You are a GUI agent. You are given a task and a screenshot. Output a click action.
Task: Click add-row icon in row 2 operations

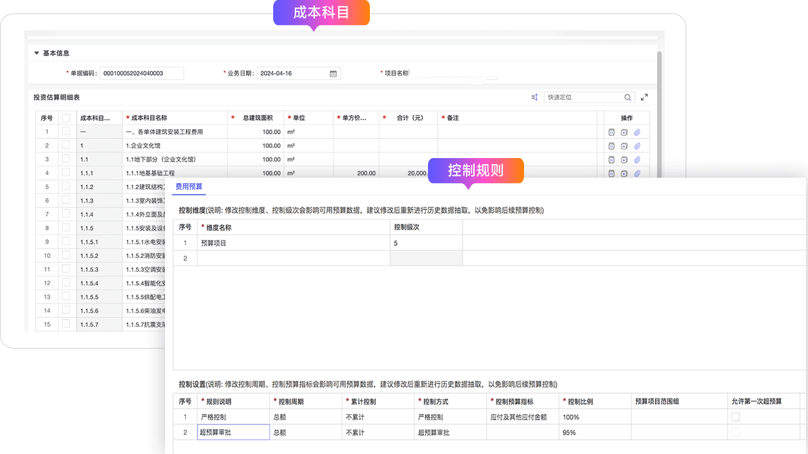(624, 146)
